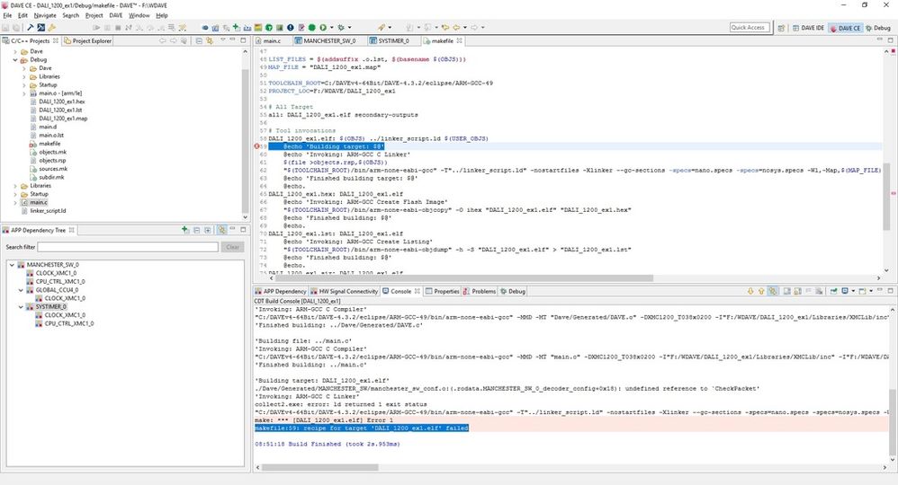Viewport: 898px width, 485px height.
Task: Select the DAVE CE perspective button
Action: click(x=845, y=28)
